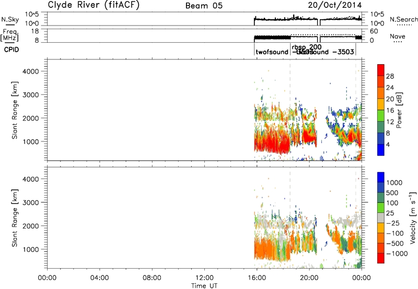Click the '-1000' label on Velocity colorbar
Screen dimensions: 418x289
pyautogui.click(x=397, y=254)
